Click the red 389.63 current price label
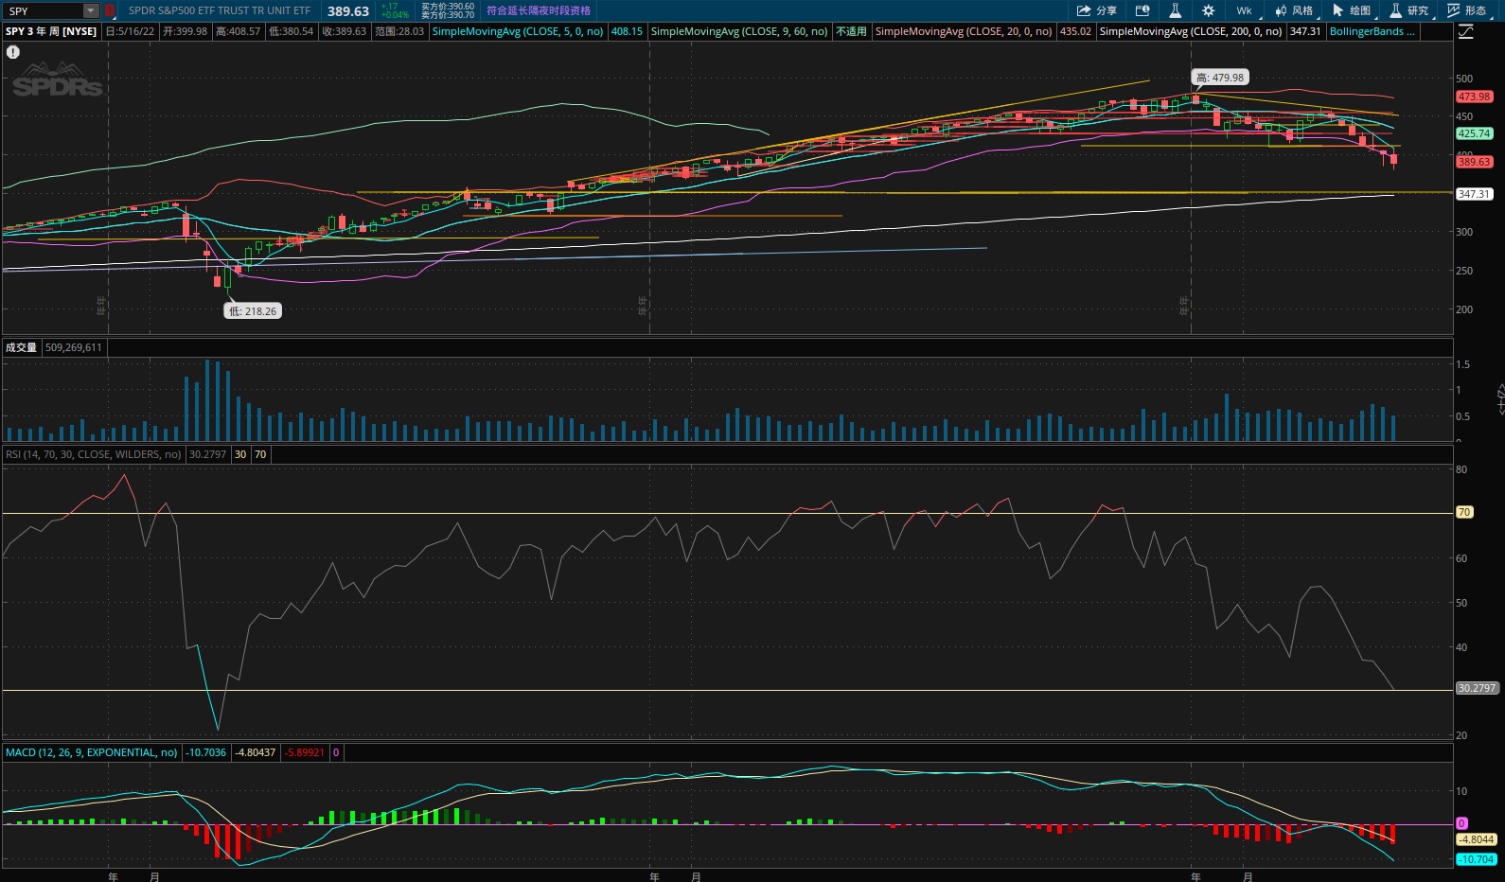Viewport: 1505px width, 882px height. [x=1474, y=162]
